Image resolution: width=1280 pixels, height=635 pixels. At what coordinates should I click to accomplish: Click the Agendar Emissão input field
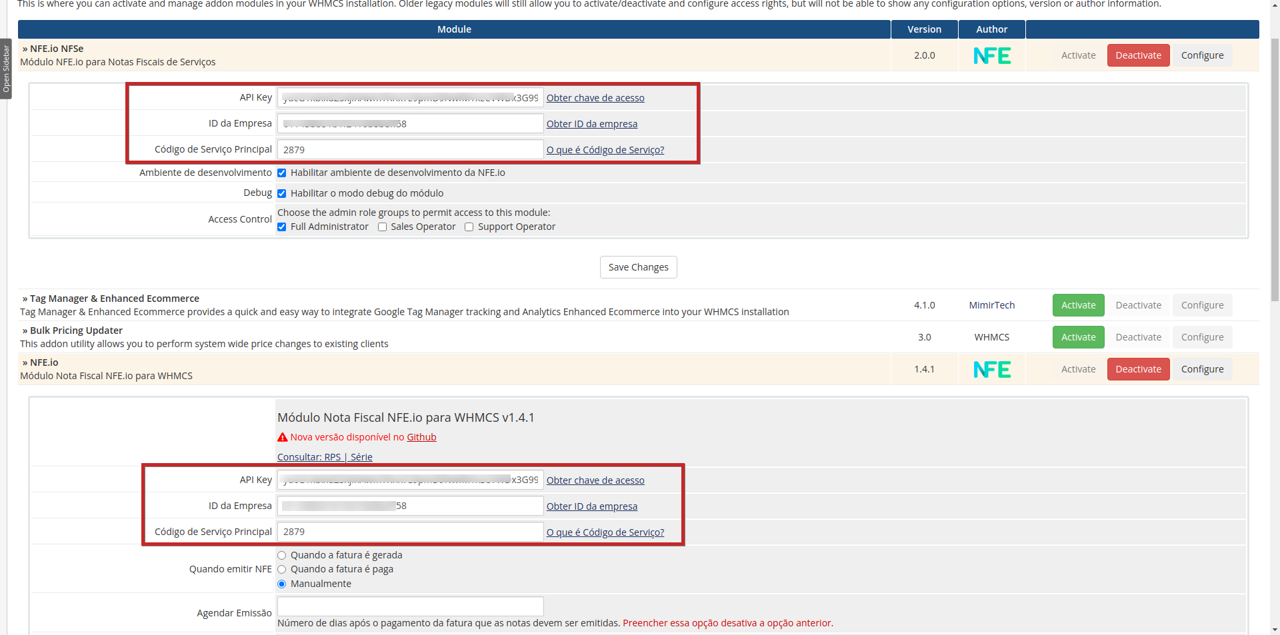410,606
